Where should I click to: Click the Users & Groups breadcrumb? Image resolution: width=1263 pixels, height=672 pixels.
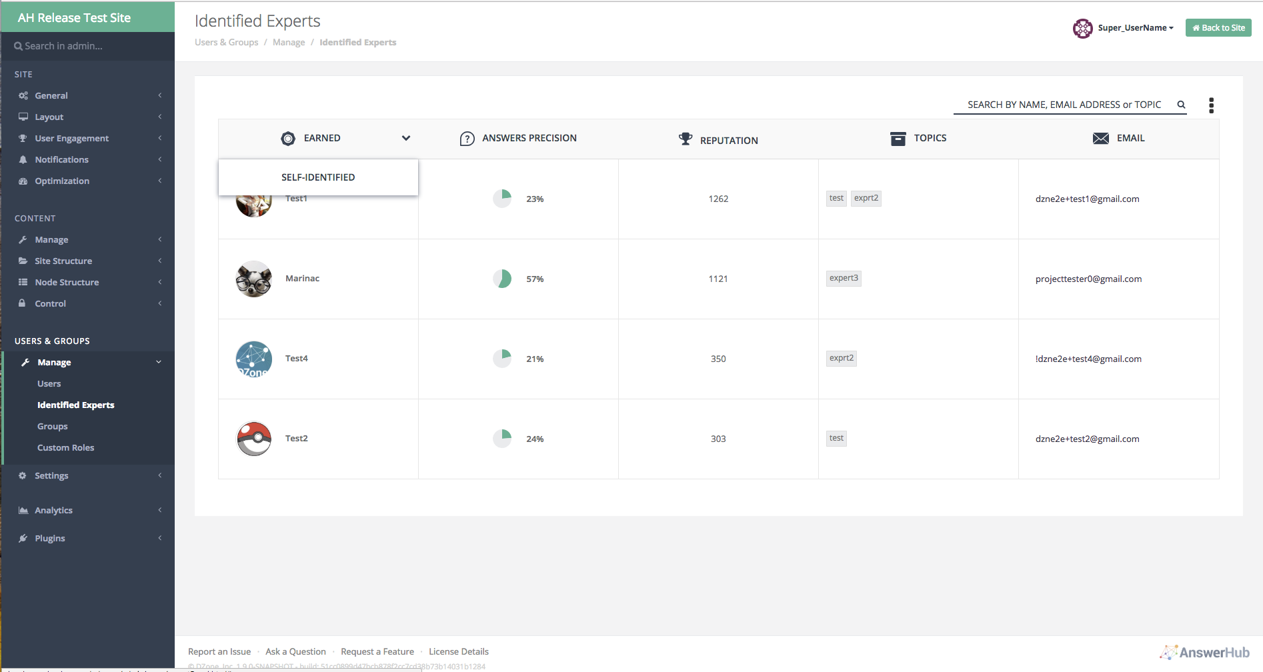(227, 42)
